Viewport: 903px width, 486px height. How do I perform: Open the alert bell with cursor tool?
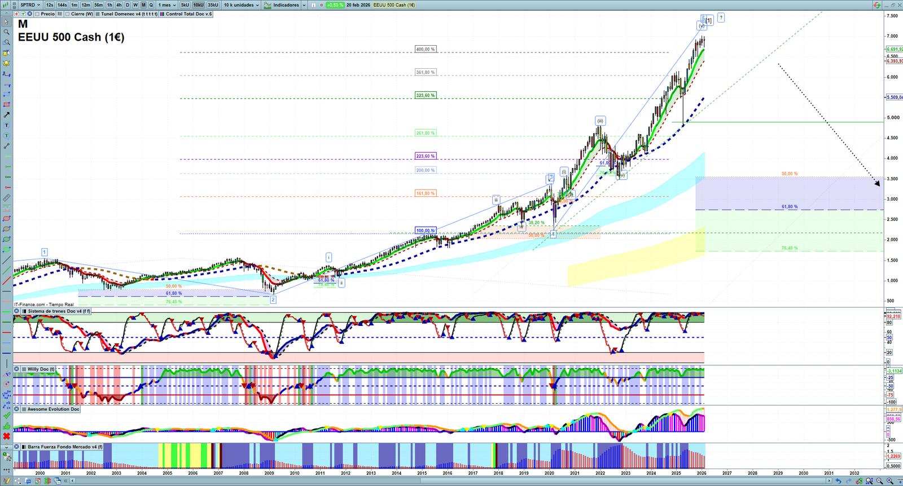[x=6, y=53]
